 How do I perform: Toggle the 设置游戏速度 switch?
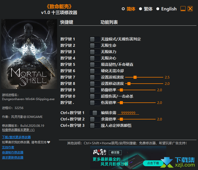click(95, 78)
